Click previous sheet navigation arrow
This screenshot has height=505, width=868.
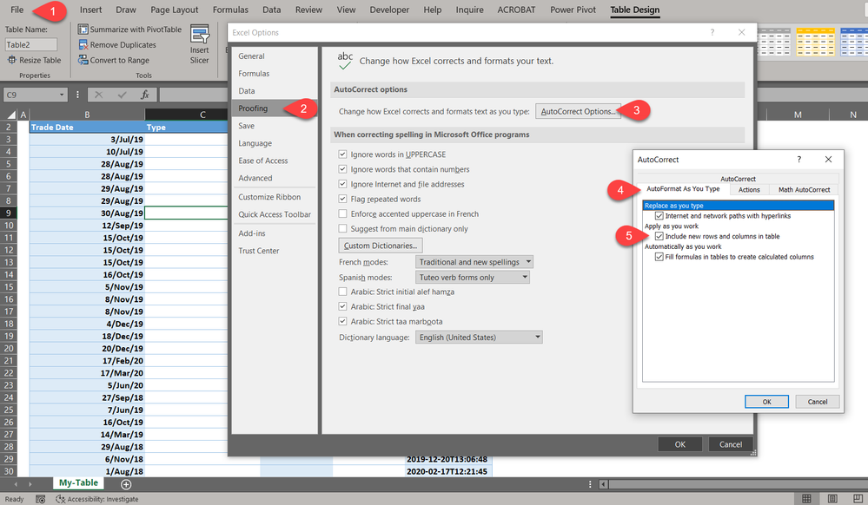15,484
